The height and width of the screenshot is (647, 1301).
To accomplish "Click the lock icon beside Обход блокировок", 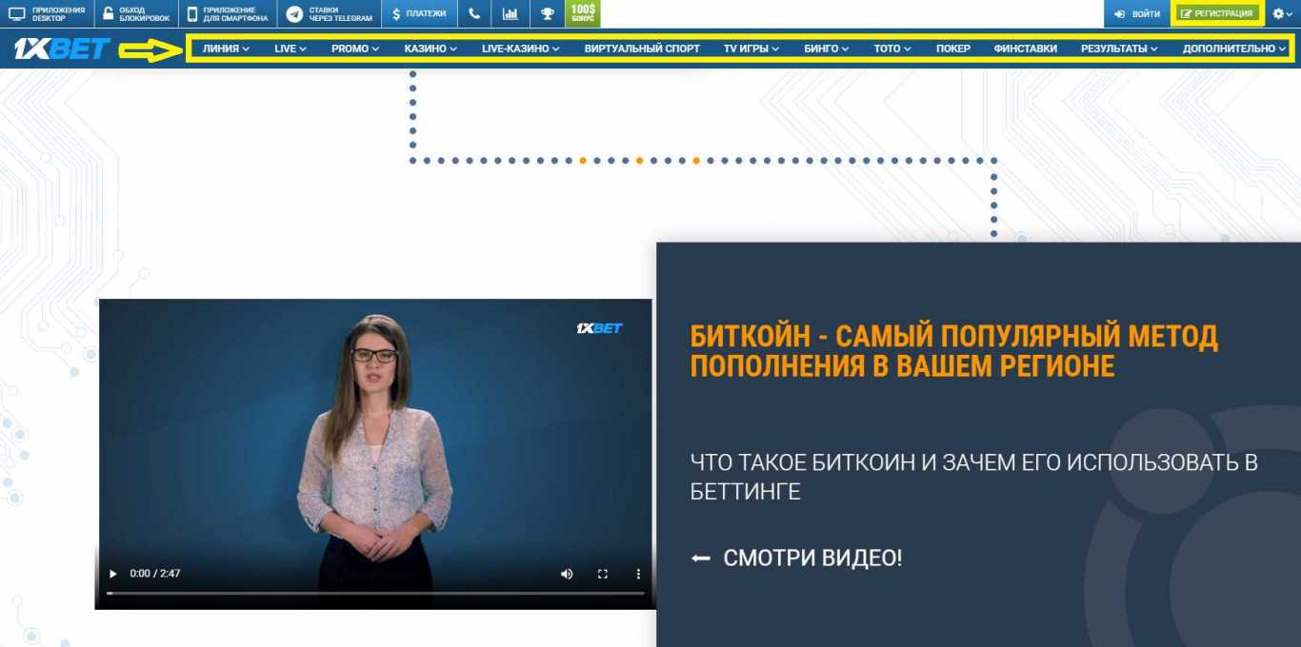I will tap(108, 12).
